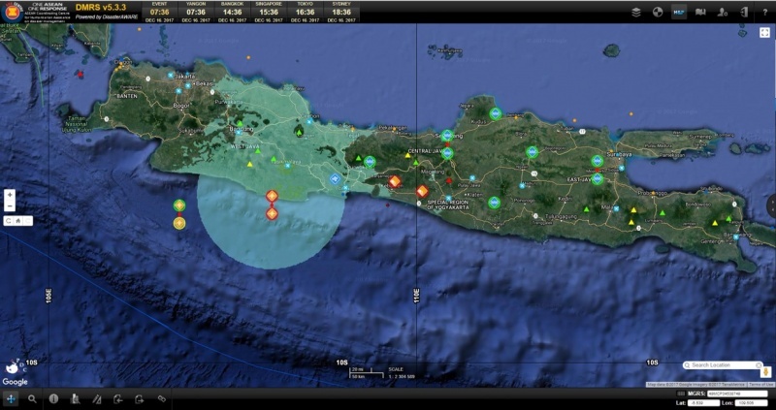Open help with the question mark
The width and height of the screenshot is (776, 410).
pos(764,13)
